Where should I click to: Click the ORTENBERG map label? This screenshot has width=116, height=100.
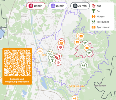(x=77, y=86)
